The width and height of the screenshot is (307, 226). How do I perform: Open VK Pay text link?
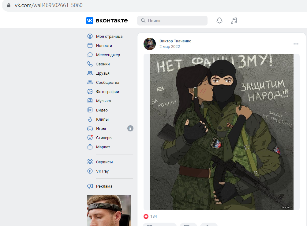[x=102, y=171]
